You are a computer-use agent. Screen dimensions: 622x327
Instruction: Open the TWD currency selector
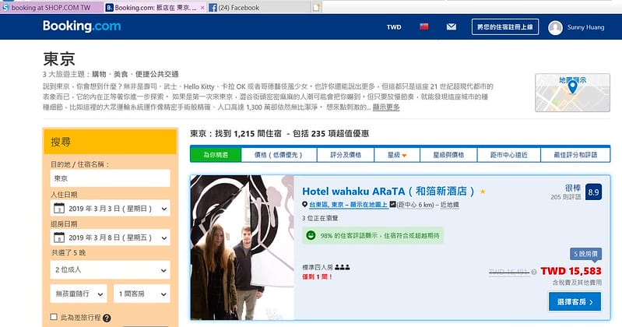pos(394,27)
